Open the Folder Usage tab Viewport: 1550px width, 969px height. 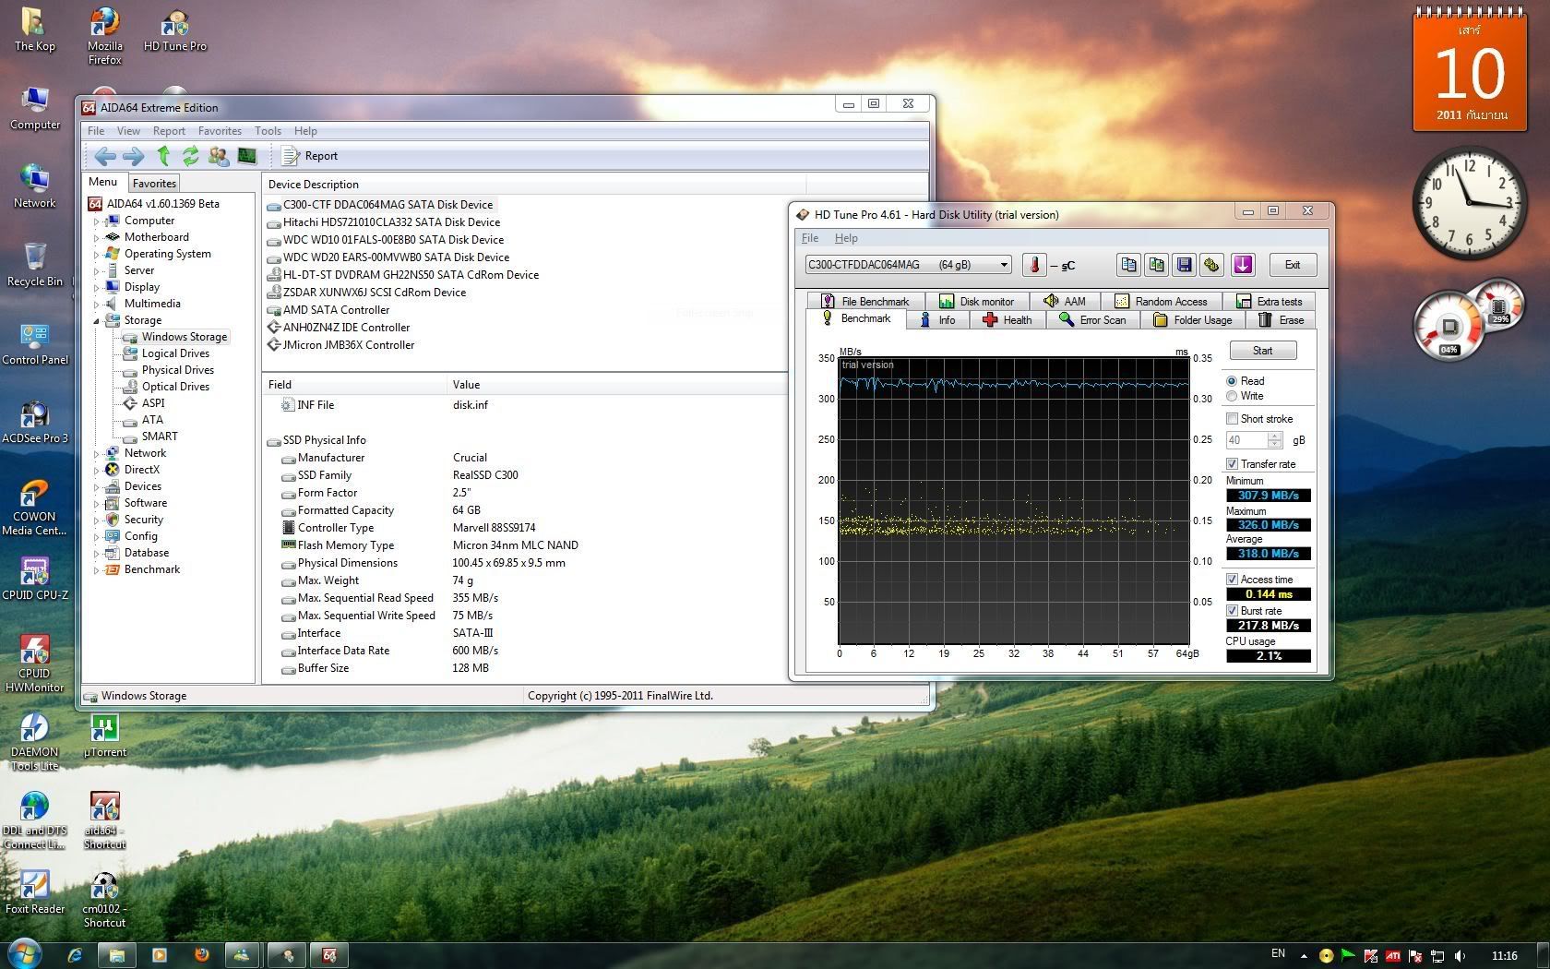click(x=1193, y=320)
